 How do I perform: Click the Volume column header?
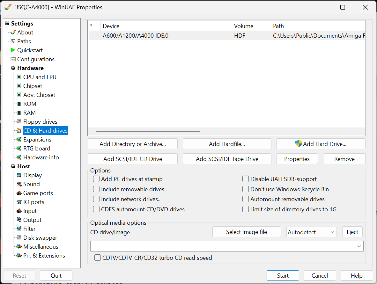252,26
